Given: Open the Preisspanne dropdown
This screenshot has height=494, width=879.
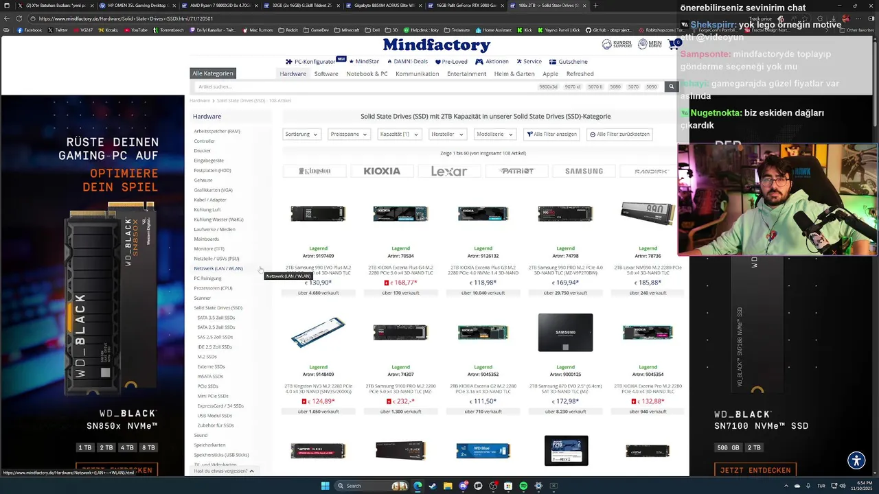Looking at the screenshot, I should (349, 134).
